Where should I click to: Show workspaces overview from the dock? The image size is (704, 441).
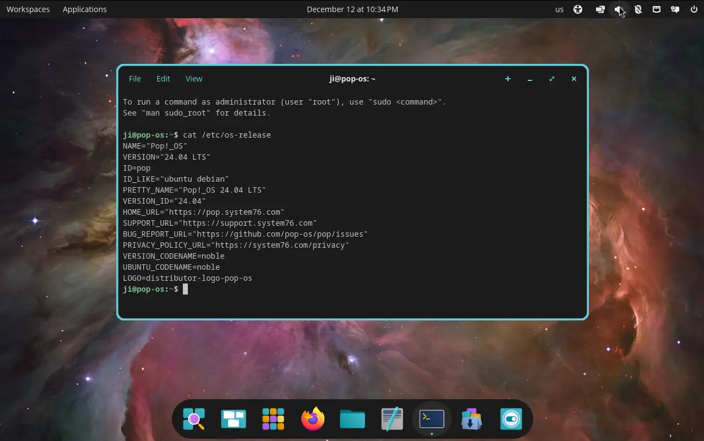234,419
